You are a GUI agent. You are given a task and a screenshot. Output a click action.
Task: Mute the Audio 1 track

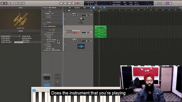(x=73, y=41)
